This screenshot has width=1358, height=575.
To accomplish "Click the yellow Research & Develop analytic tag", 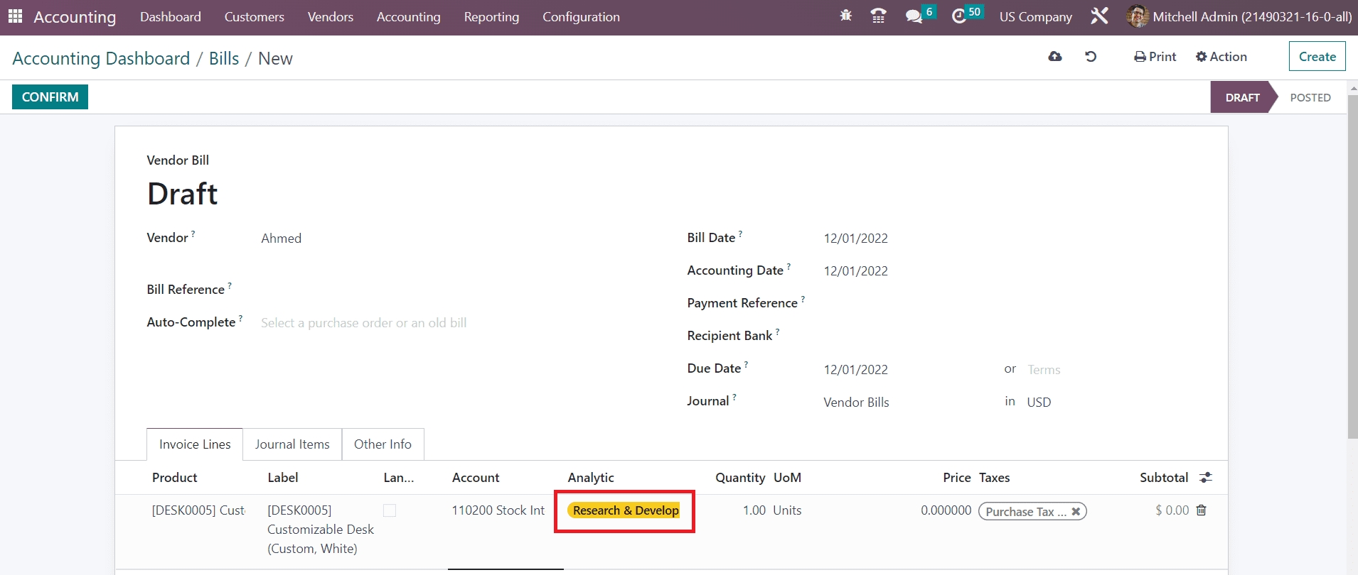I will [x=626, y=510].
